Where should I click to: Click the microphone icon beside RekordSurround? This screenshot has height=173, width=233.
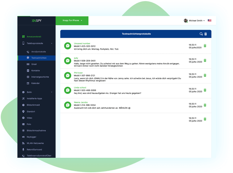tap(23, 150)
